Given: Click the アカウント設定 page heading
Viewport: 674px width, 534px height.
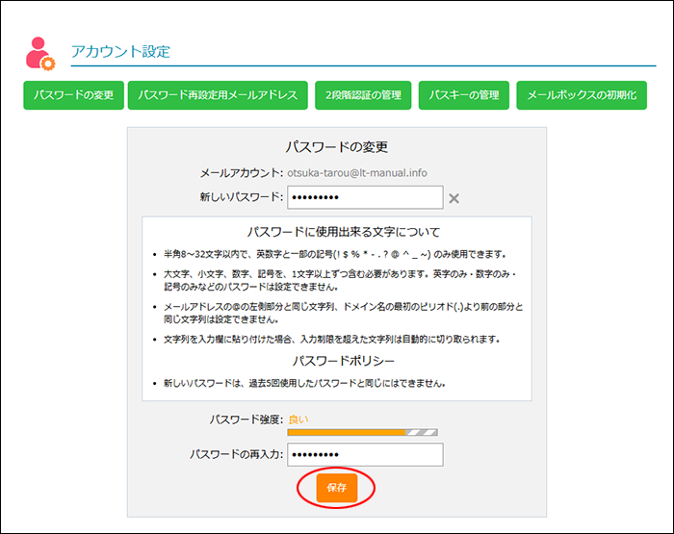Looking at the screenshot, I should coord(120,52).
